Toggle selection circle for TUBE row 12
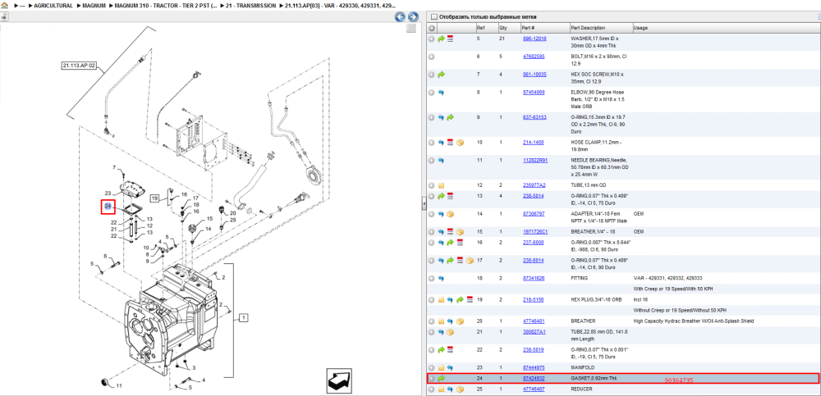 [432, 185]
